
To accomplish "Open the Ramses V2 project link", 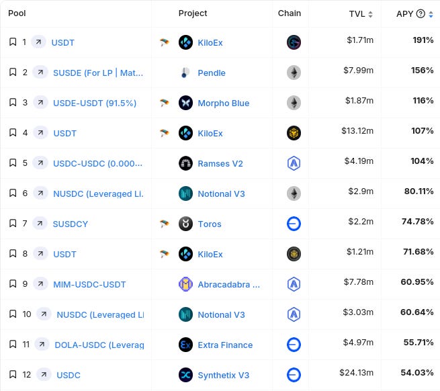I will [x=220, y=163].
